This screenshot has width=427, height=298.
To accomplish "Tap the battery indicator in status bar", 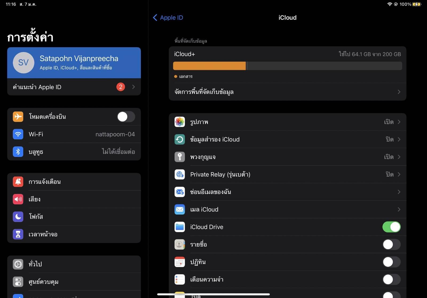I will click(x=417, y=4).
